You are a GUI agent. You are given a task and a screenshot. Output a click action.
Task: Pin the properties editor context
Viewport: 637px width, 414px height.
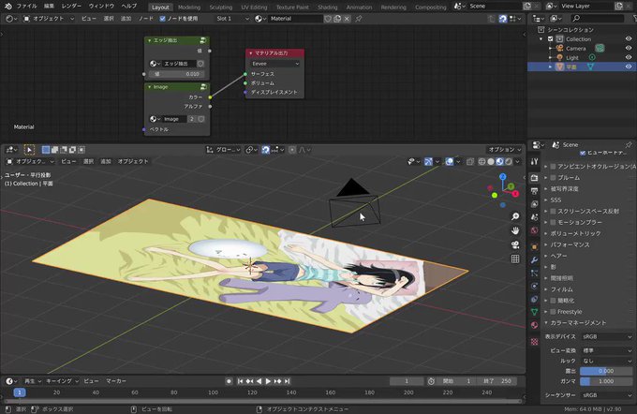629,144
